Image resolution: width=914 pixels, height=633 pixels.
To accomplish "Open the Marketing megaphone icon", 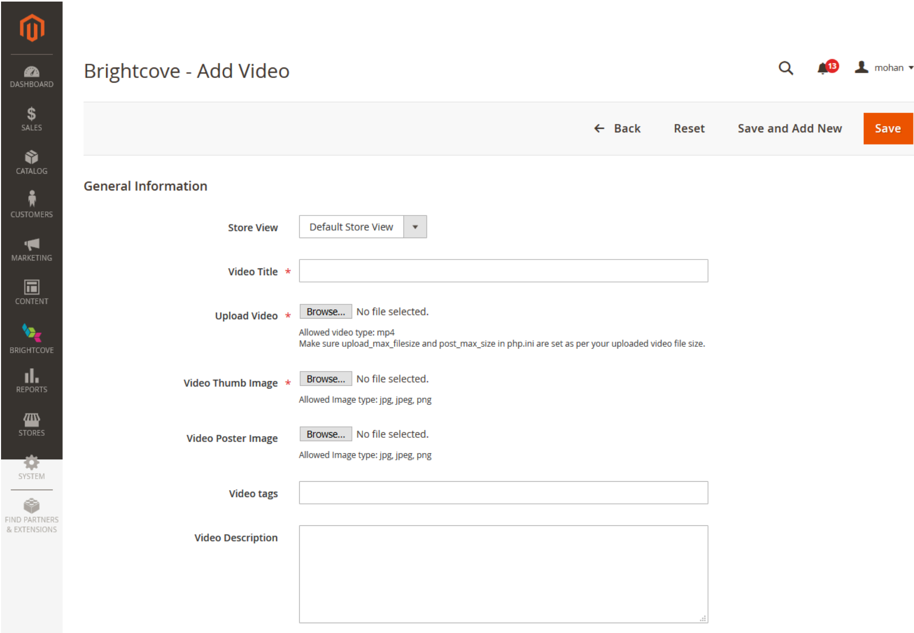I will tap(31, 247).
